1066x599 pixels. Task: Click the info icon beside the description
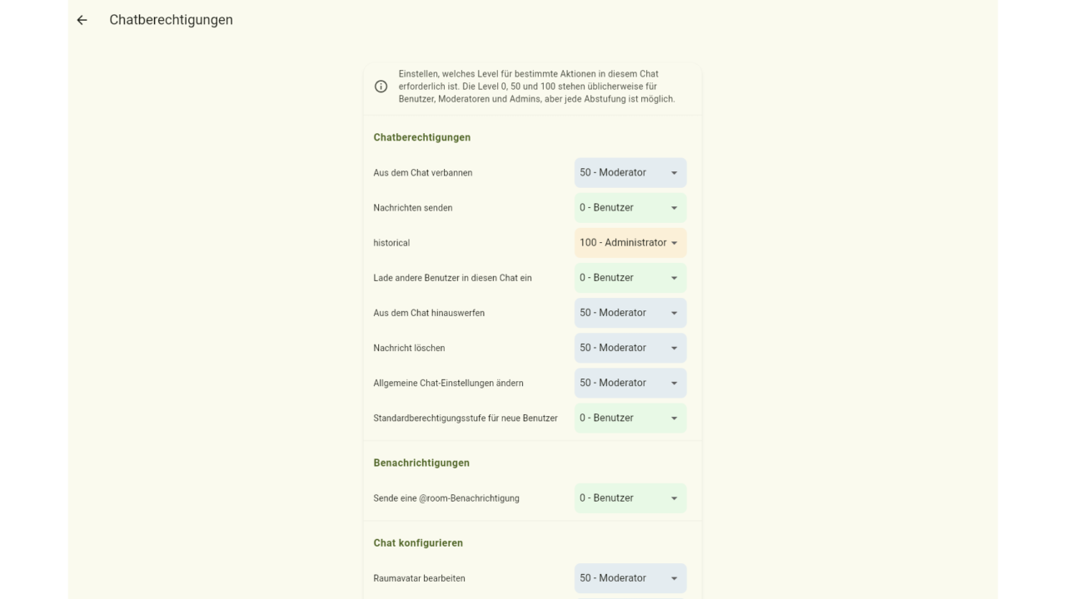pyautogui.click(x=381, y=87)
